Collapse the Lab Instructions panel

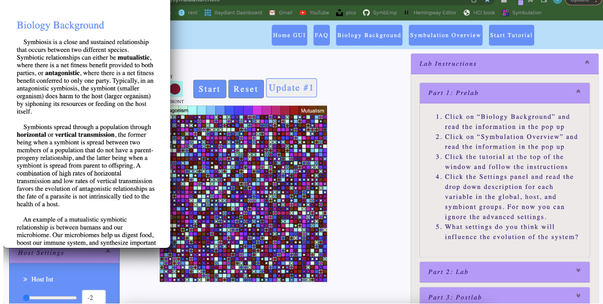pyautogui.click(x=587, y=63)
